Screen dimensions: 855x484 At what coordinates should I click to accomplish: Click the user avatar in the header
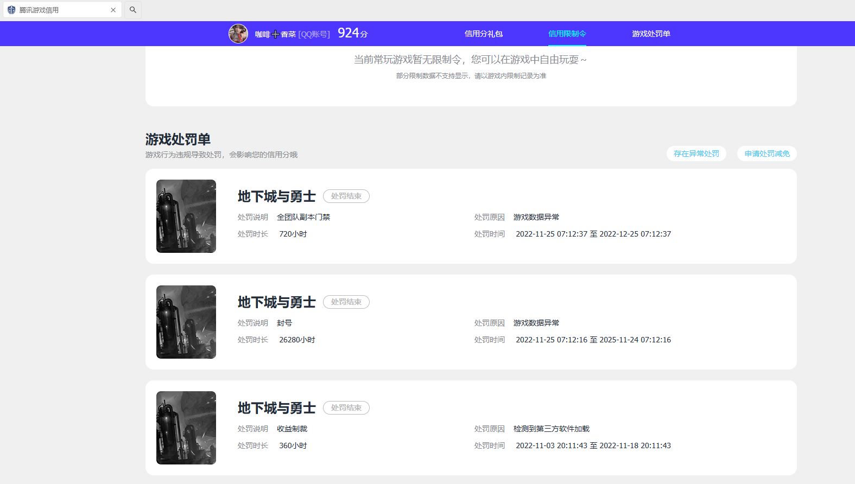[238, 34]
